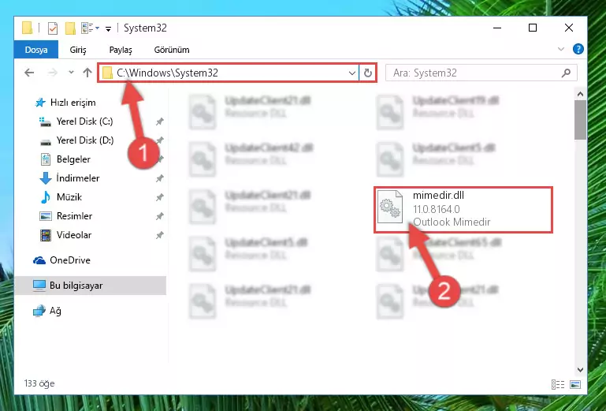
Task: Select Hızlı erişim in navigation pane
Action: click(72, 103)
